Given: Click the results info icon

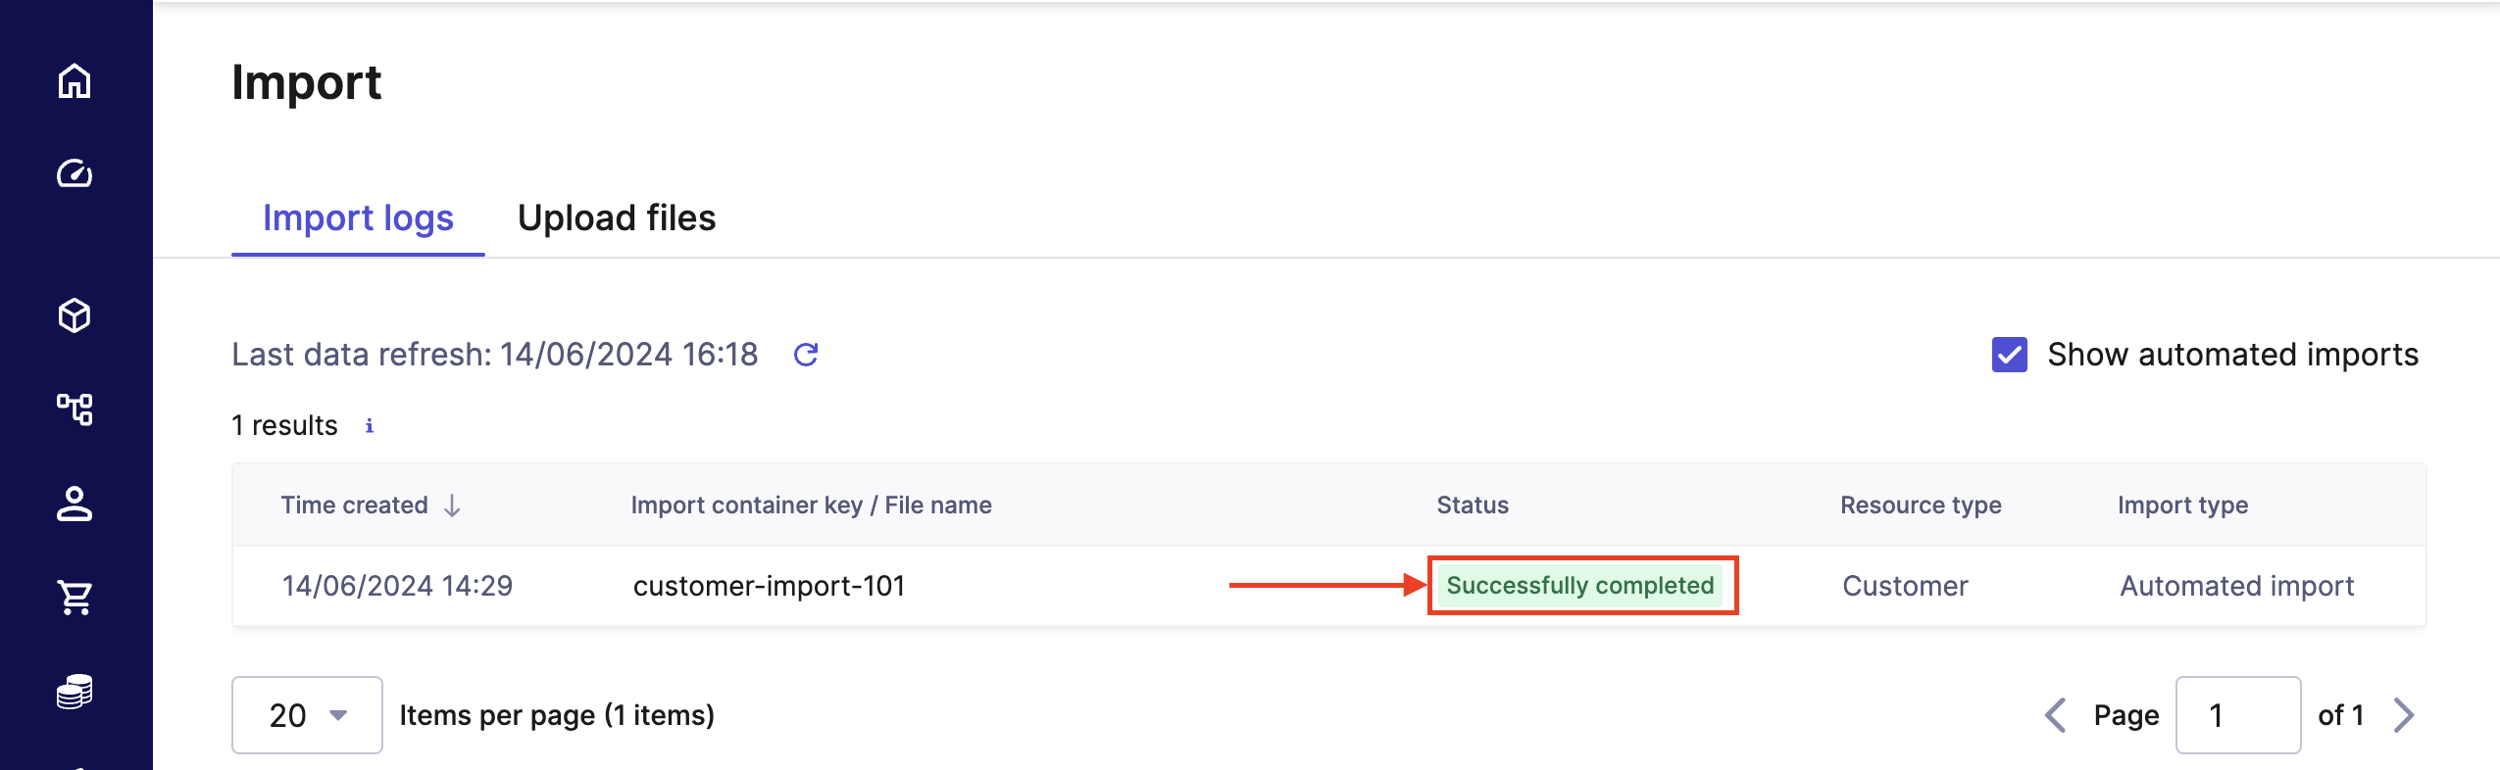Looking at the screenshot, I should point(370,426).
